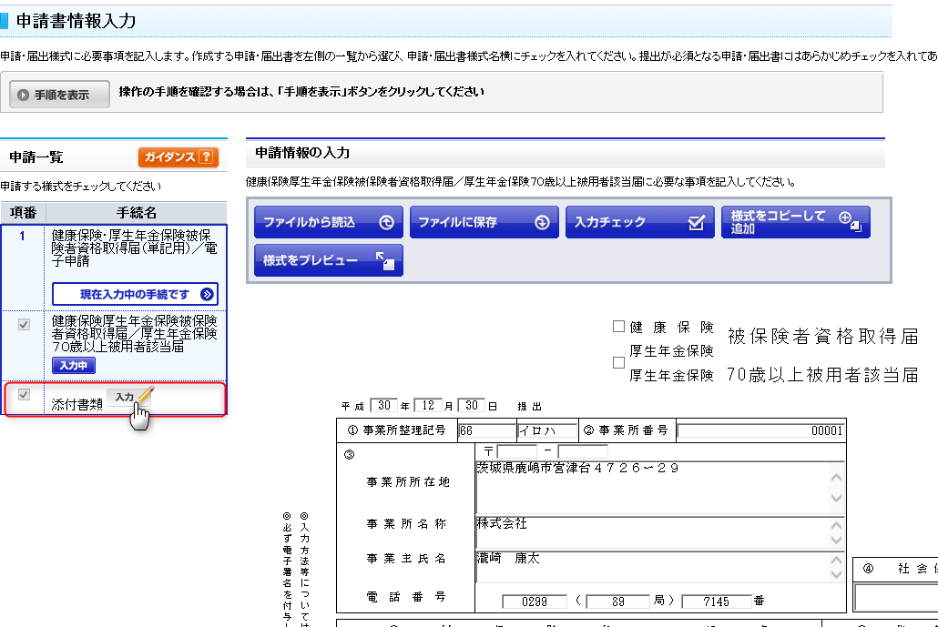Toggle checkbox for 70歳以上被用者該当届 row
The width and height of the screenshot is (938, 627).
coord(25,324)
